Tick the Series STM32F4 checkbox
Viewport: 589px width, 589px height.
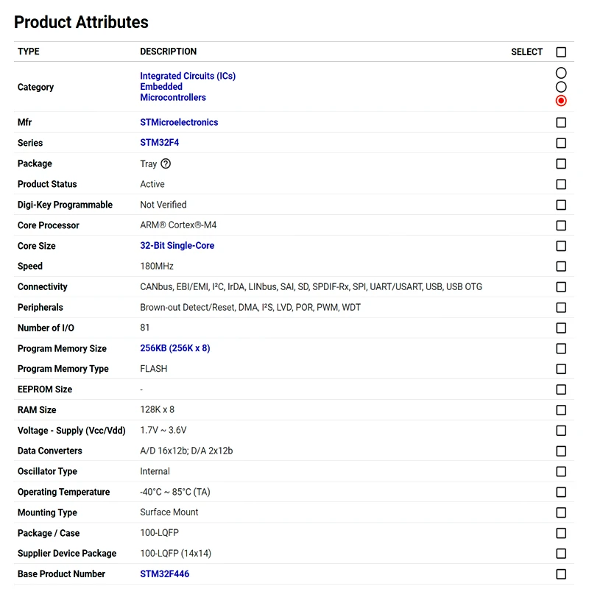tap(561, 144)
